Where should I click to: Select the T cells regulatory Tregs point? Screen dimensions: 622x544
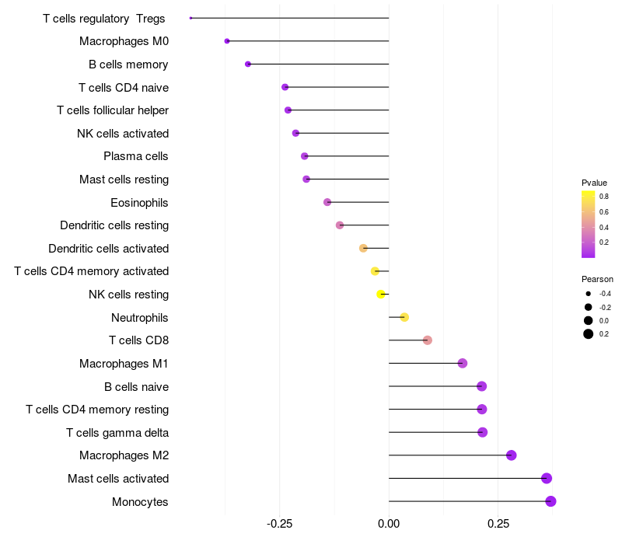pos(190,18)
